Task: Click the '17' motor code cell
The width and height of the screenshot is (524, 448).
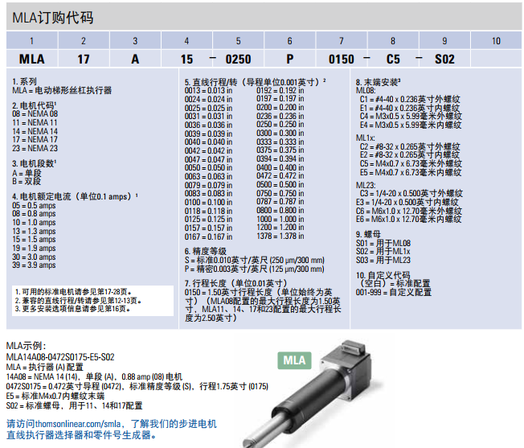Action: (x=84, y=60)
